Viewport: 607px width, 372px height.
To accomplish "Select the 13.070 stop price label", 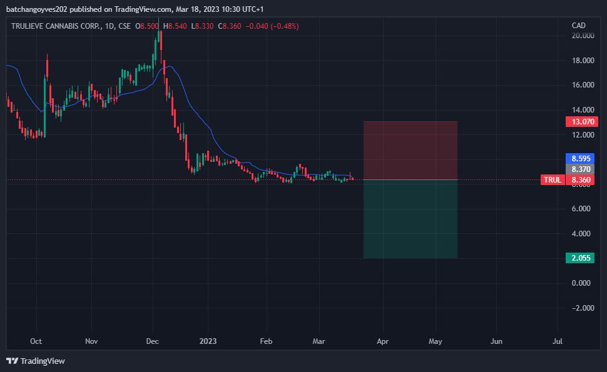I will (x=582, y=122).
